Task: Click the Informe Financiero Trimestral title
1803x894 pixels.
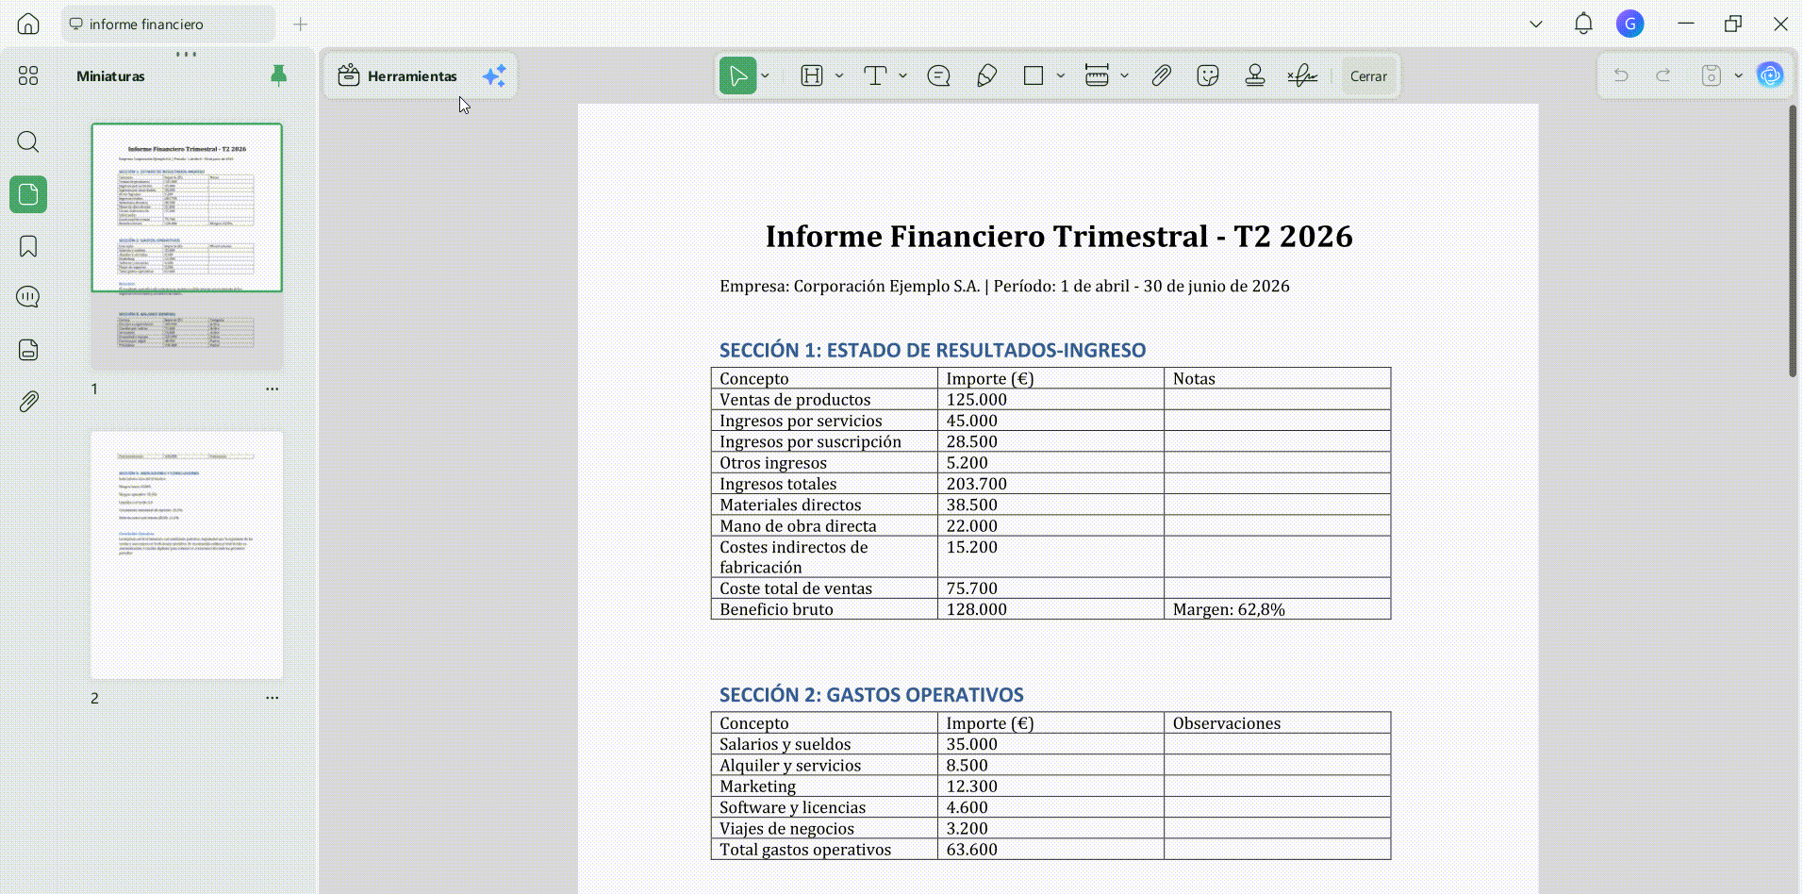Action: [1059, 236]
